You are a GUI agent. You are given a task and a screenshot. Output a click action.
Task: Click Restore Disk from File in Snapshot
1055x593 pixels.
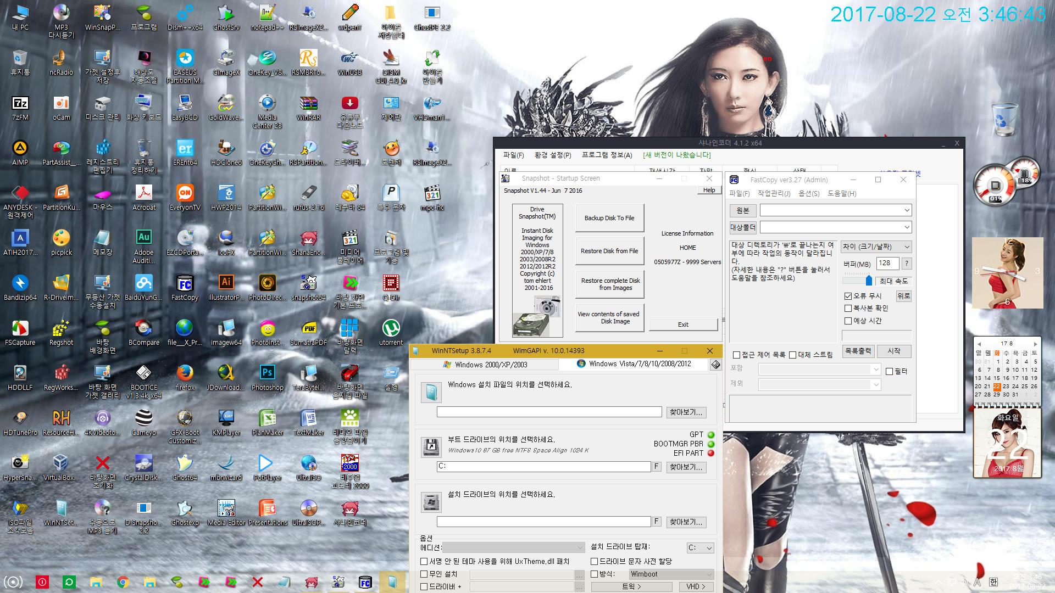tap(609, 251)
